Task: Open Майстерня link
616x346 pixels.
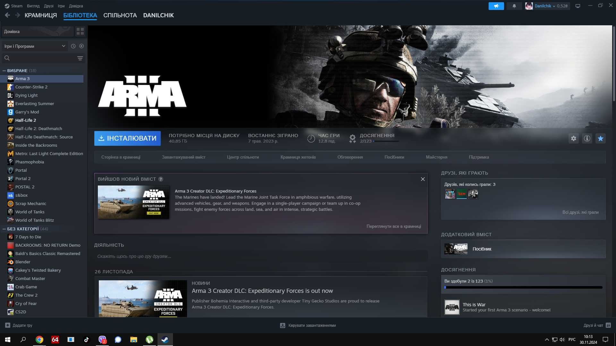Action: pos(436,157)
